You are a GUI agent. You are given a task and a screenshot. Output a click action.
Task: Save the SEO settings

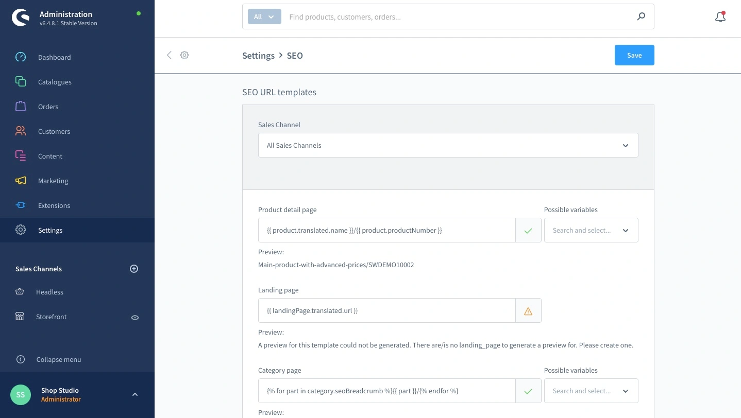point(634,55)
